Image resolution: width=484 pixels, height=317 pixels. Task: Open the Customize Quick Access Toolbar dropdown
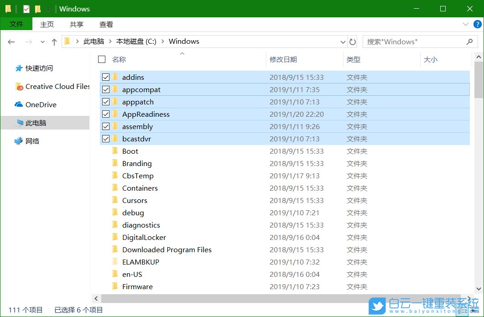click(47, 8)
